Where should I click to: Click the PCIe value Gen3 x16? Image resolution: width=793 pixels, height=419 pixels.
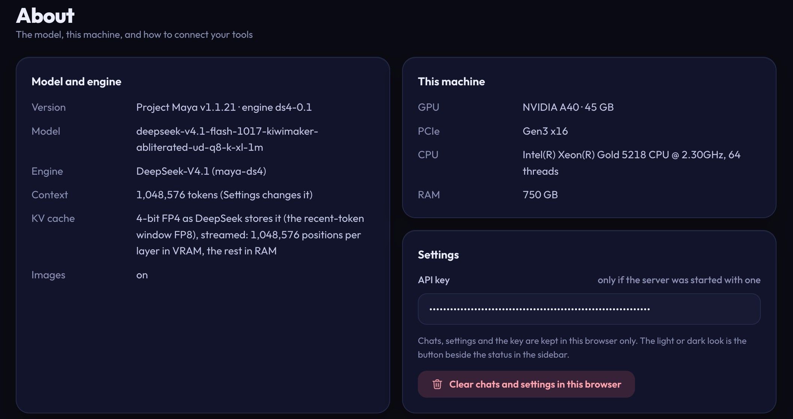coord(545,131)
